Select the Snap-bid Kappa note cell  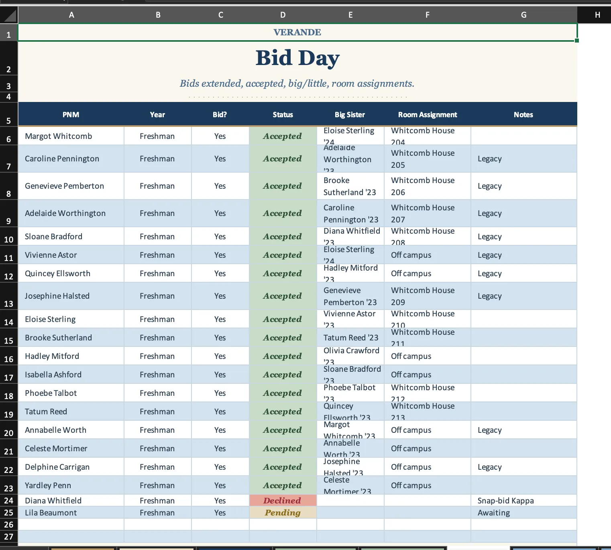[x=523, y=501]
